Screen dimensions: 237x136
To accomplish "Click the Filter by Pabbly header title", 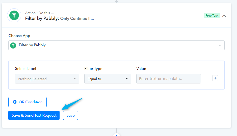I will 59,18.
